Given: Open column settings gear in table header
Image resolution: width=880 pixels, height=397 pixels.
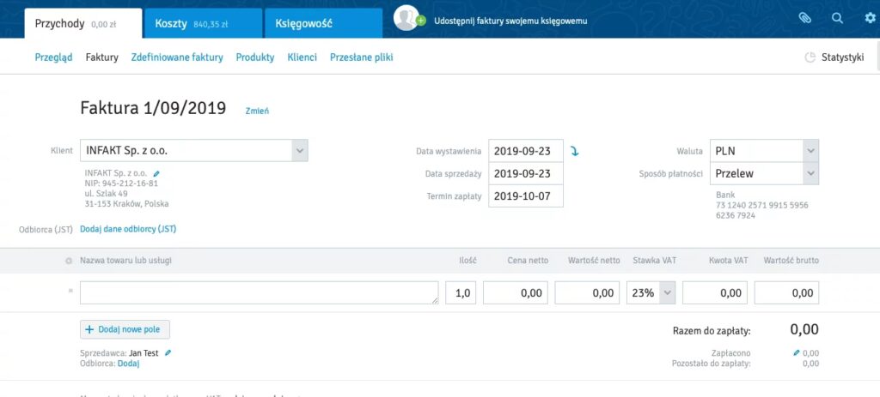Looking at the screenshot, I should [69, 261].
